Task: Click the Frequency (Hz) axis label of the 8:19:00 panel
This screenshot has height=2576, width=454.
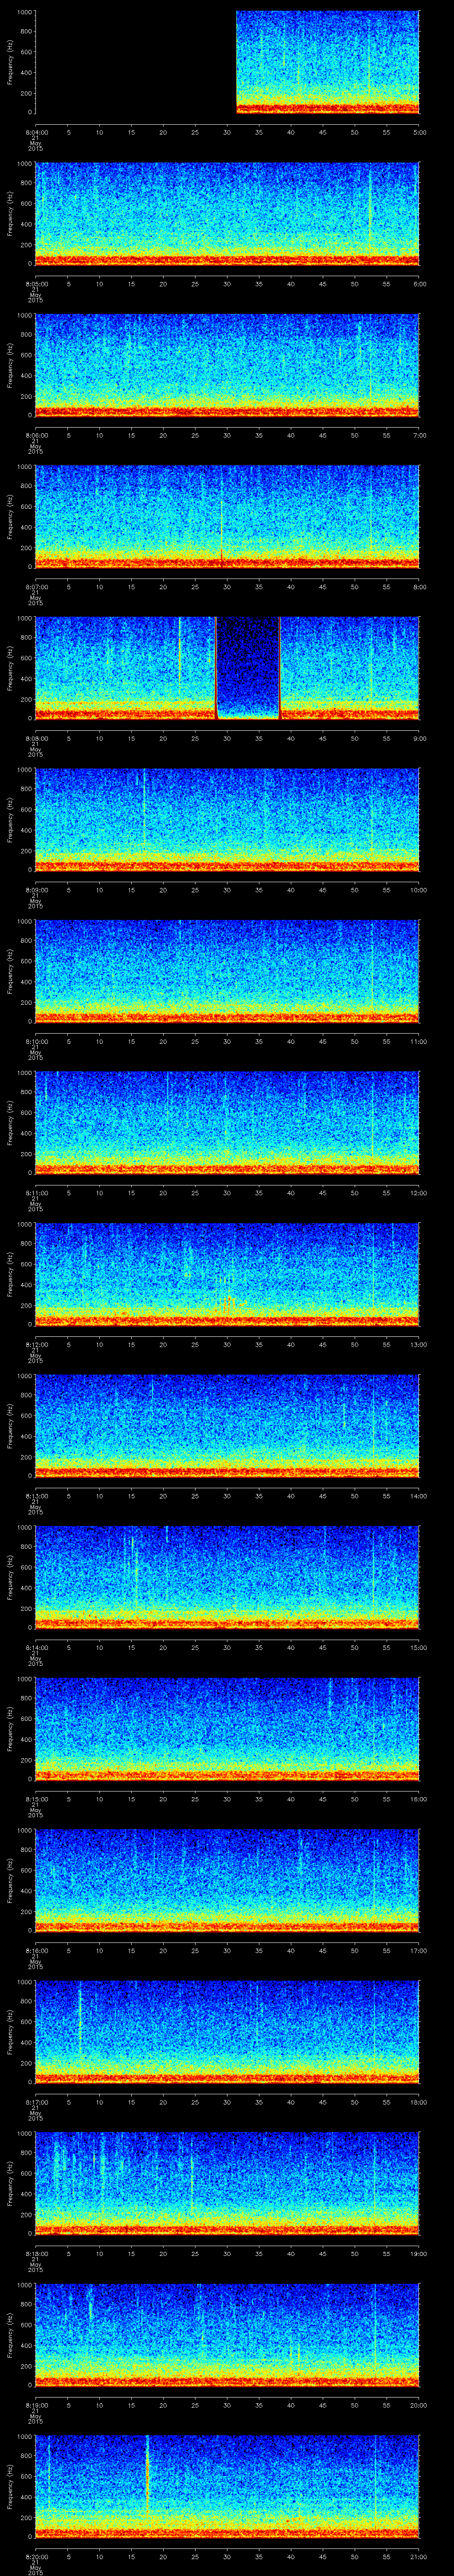Action: [x=10, y=2335]
